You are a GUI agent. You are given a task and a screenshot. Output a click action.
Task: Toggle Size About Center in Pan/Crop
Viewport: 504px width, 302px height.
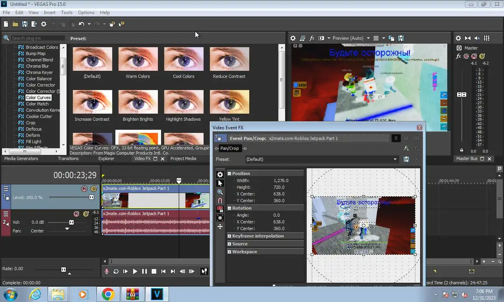(220, 218)
